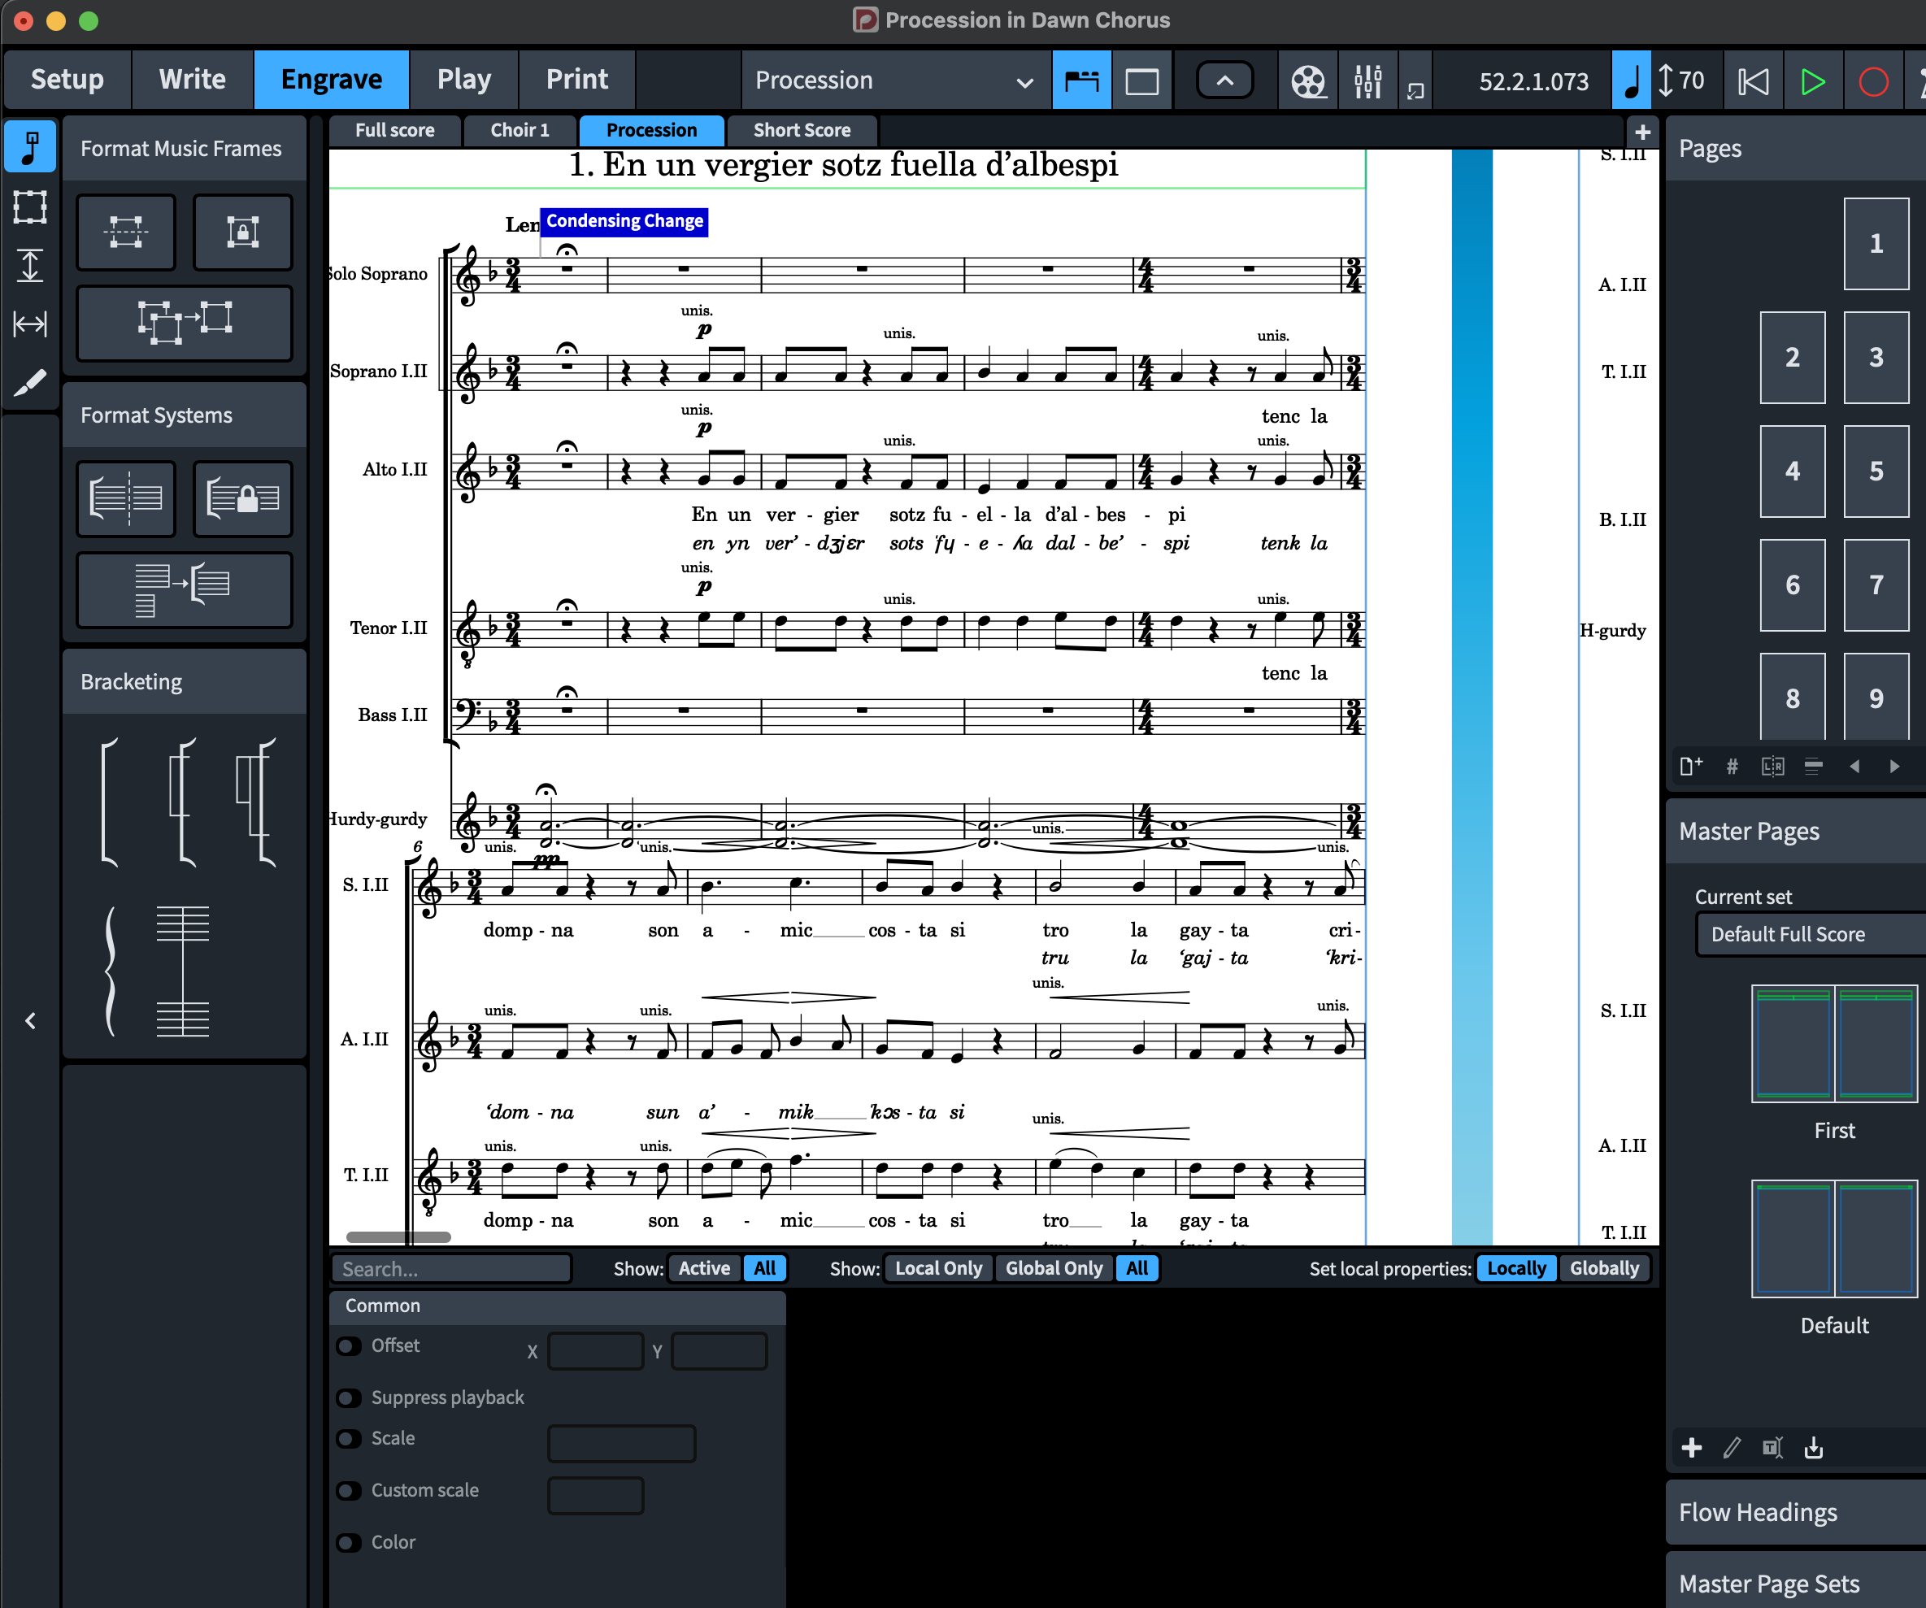This screenshot has height=1608, width=1926.
Task: Set local properties Globally
Action: point(1603,1267)
